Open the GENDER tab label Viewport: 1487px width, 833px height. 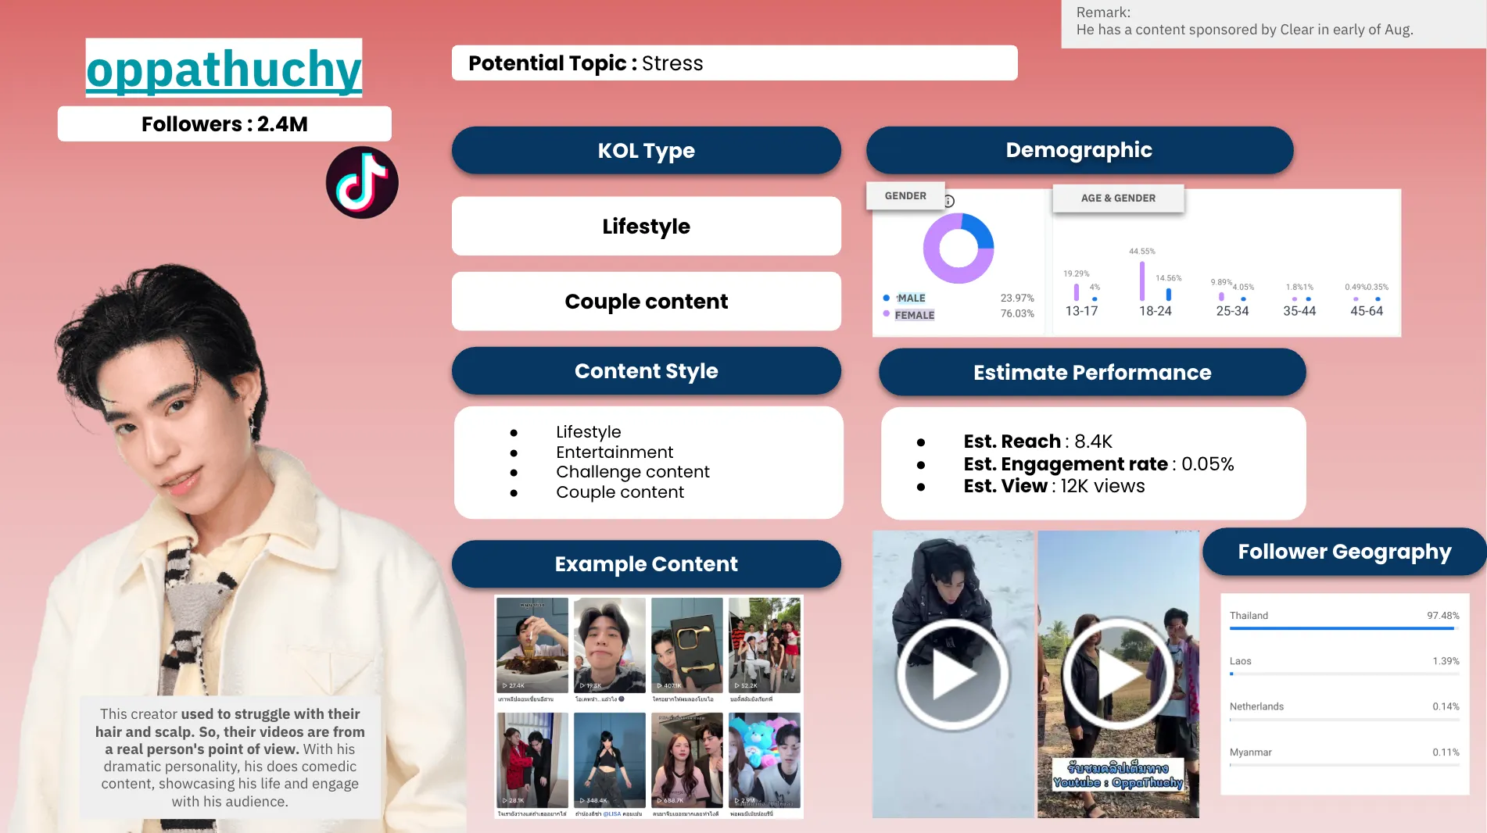pos(905,195)
